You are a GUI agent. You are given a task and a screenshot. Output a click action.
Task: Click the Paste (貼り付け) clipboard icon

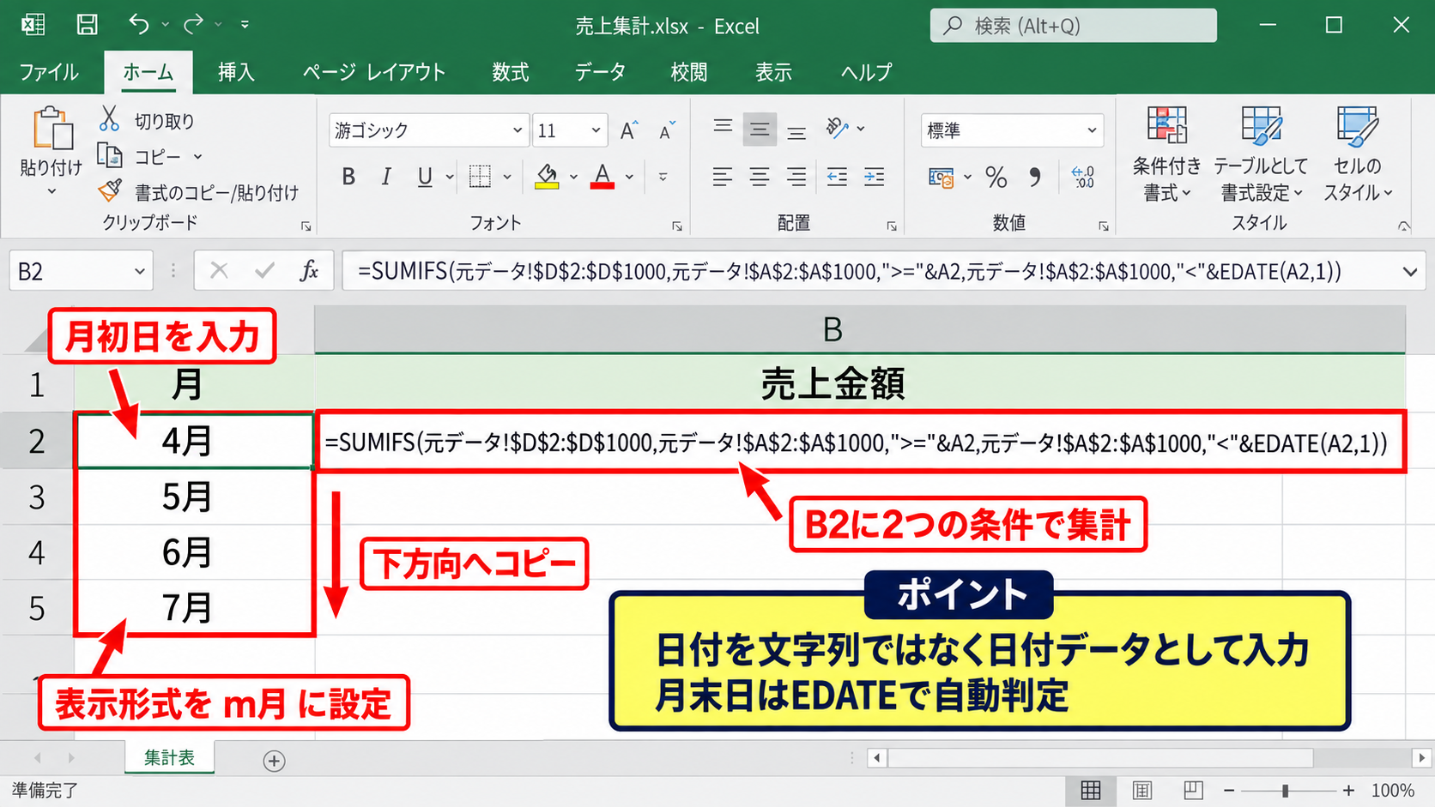point(52,129)
